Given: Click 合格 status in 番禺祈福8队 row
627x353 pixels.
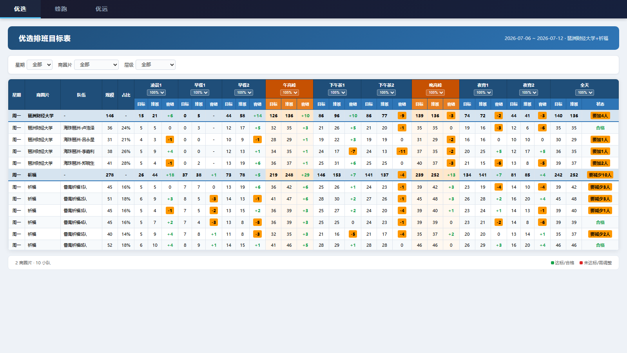Looking at the screenshot, I should (x=600, y=245).
